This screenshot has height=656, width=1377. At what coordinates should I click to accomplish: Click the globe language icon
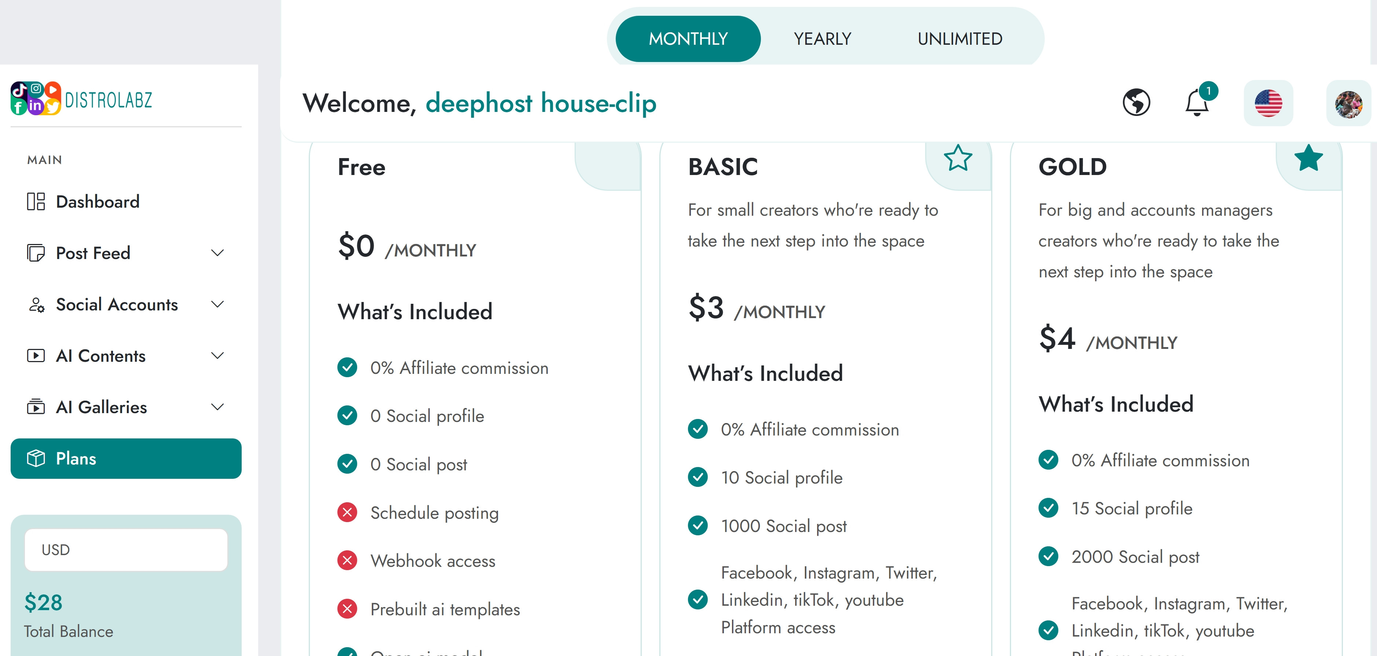coord(1136,103)
